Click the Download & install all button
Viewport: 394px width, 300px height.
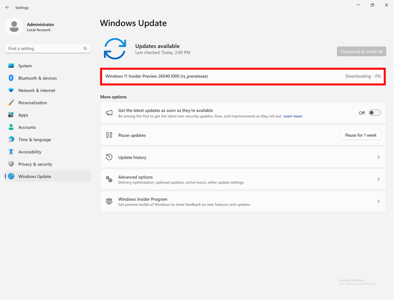point(361,52)
